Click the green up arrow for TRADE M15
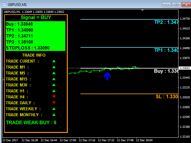 click(x=54, y=79)
